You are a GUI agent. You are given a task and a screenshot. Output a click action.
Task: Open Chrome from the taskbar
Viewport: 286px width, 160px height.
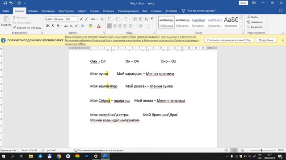(59, 156)
